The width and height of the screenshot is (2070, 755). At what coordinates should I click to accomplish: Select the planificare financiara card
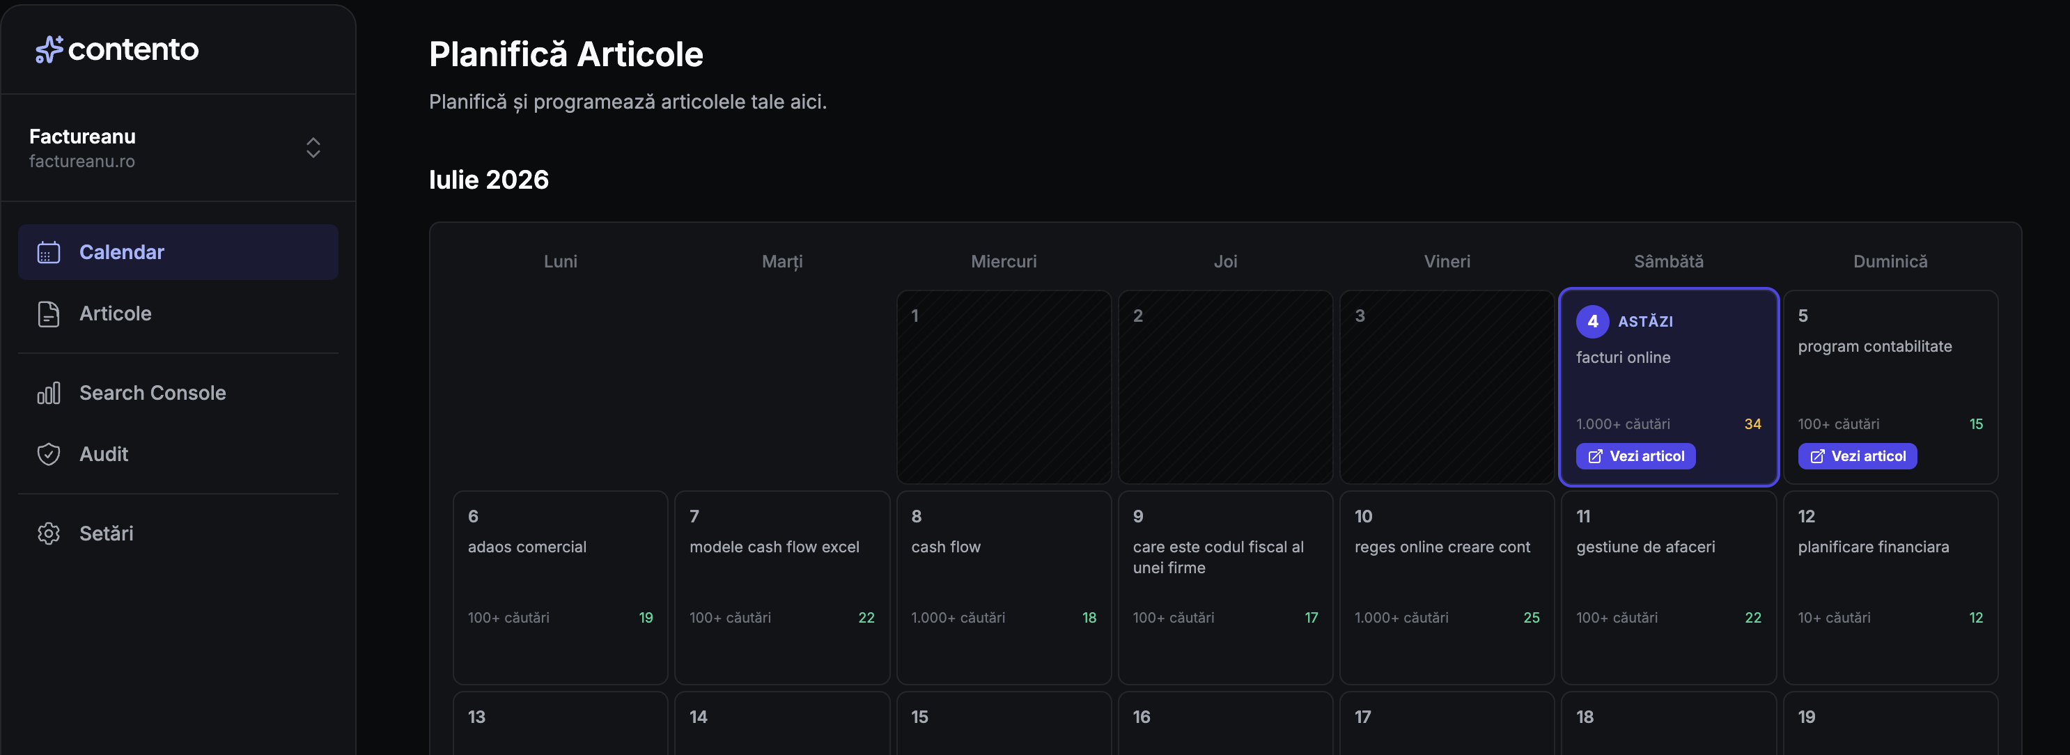click(x=1891, y=588)
